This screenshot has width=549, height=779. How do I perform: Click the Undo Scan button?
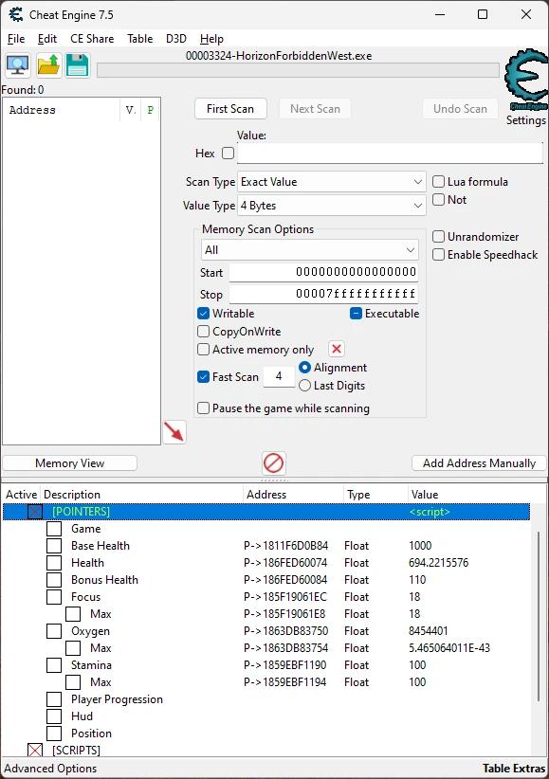[460, 109]
